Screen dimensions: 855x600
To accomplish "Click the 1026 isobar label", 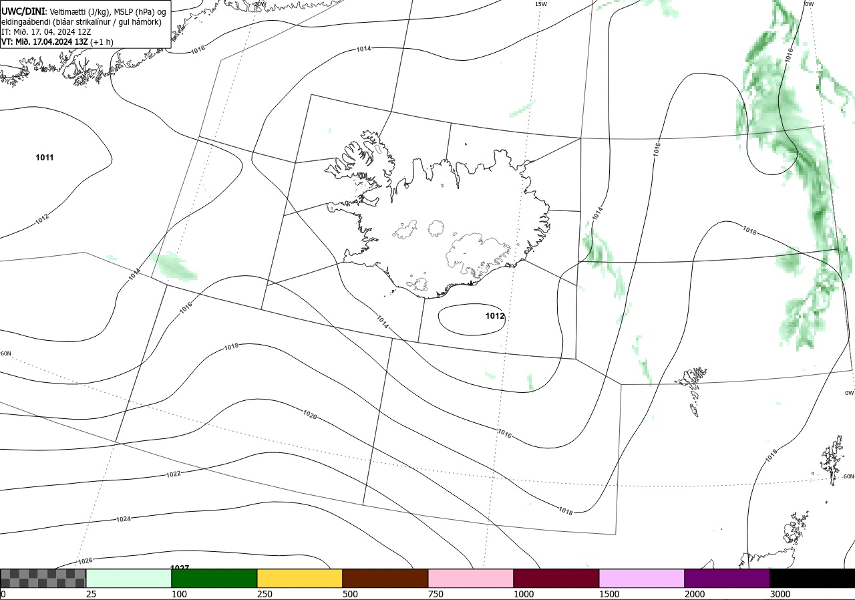I will point(85,561).
